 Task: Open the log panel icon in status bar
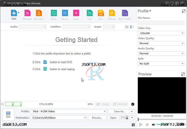(x=133, y=125)
